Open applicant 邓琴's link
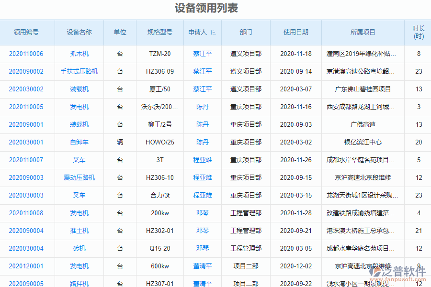This screenshot has height=287, width=431. (203, 213)
